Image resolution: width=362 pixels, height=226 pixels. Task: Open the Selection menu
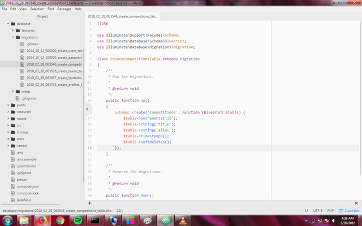tap(37, 9)
